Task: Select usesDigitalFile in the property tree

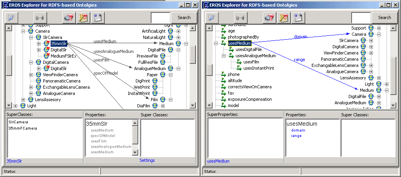Action: 248,50
